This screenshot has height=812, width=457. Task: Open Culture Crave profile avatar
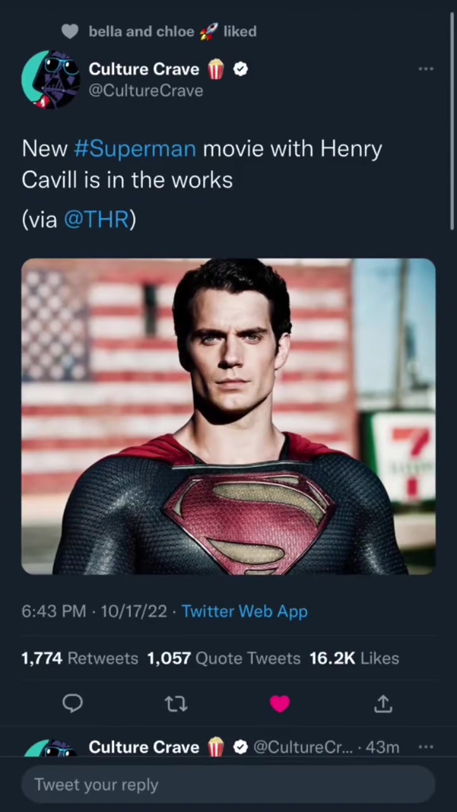click(x=51, y=79)
